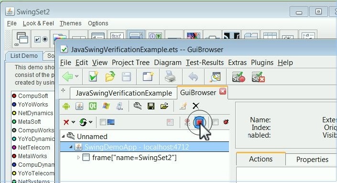Open the Edit menu in GuiBrowser window
This screenshot has width=337, height=183.
(x=82, y=63)
